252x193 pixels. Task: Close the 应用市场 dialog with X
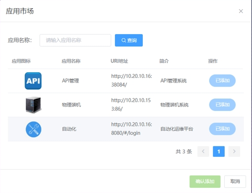(241, 11)
